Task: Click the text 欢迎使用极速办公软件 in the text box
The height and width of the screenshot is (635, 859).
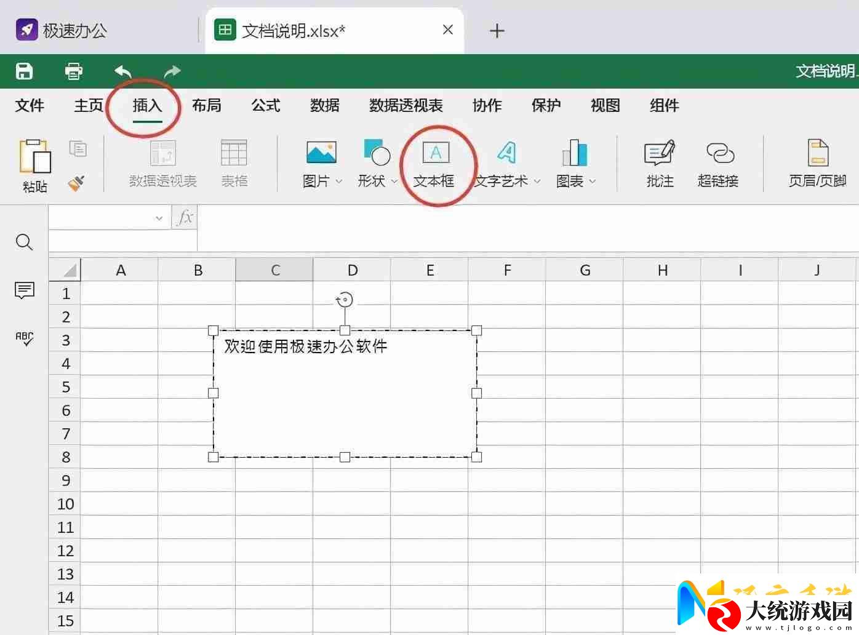Action: coord(306,346)
